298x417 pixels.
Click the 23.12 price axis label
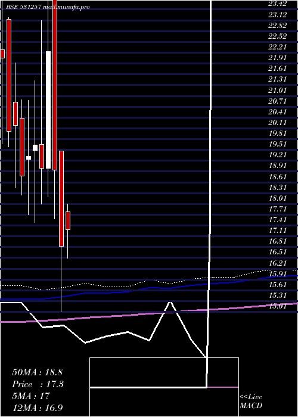pyautogui.click(x=277, y=15)
